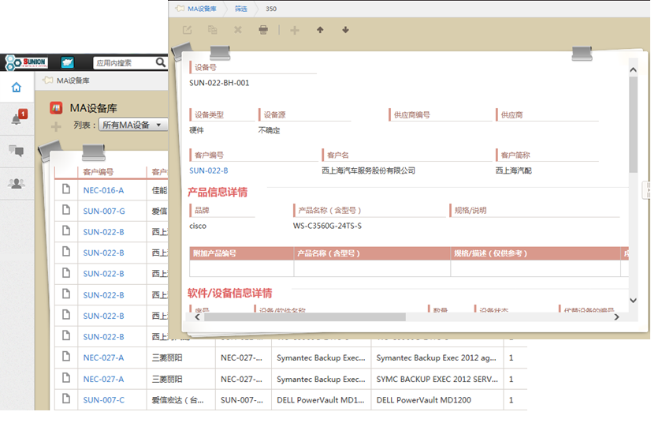
Task: Click the copy icon in detail toolbar
Action: click(213, 30)
